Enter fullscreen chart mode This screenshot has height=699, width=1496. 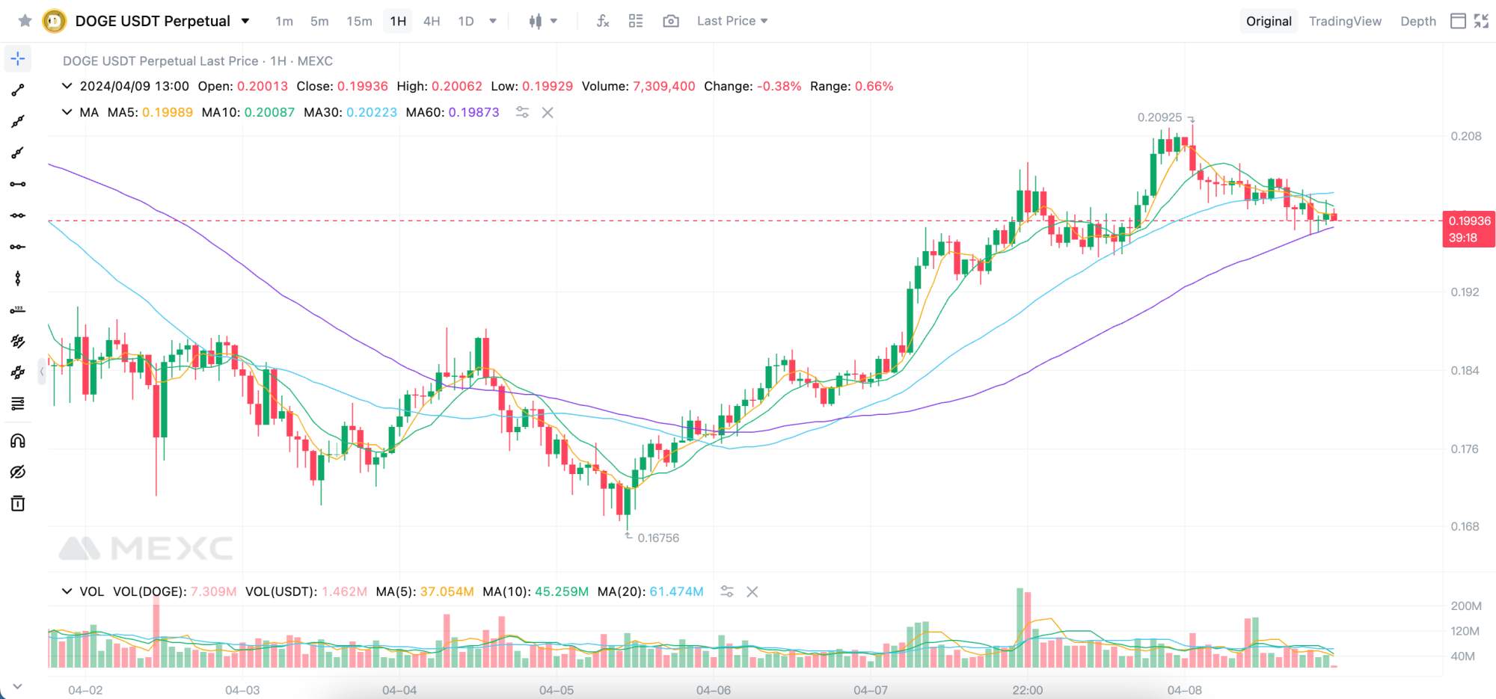[1481, 21]
